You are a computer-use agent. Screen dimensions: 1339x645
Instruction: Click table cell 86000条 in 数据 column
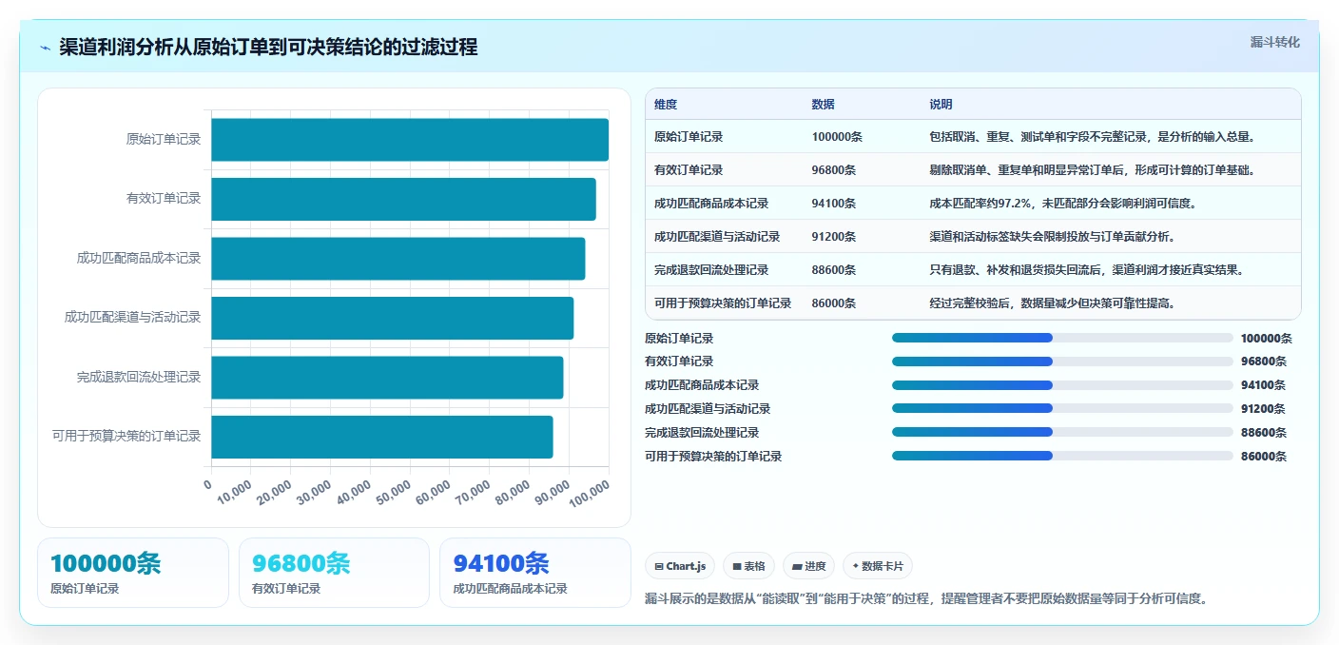(x=834, y=303)
